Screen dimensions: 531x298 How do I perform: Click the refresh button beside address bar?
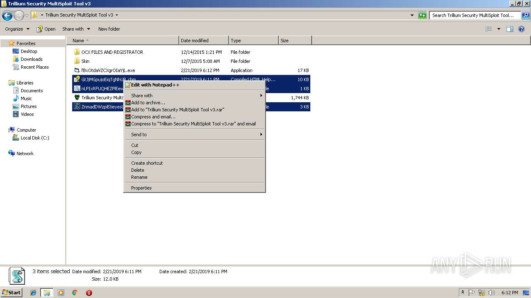422,15
